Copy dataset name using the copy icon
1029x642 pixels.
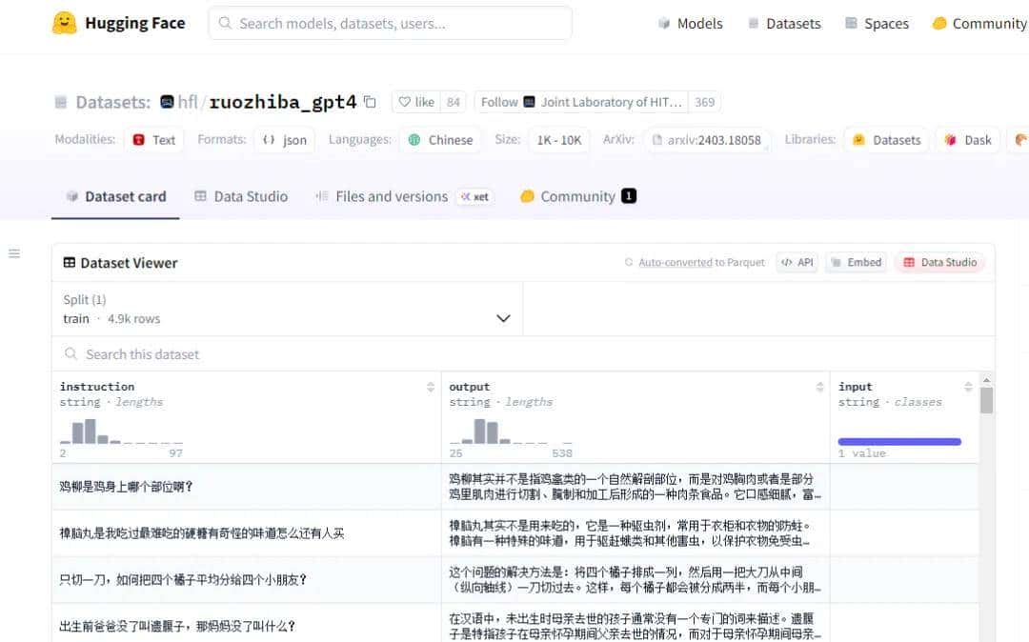370,101
